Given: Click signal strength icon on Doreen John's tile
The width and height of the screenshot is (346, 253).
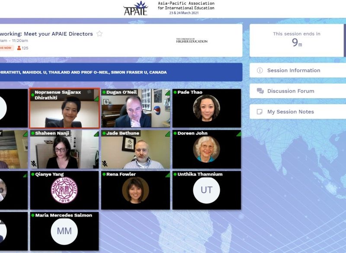Looking at the screenshot, I should tap(238, 134).
